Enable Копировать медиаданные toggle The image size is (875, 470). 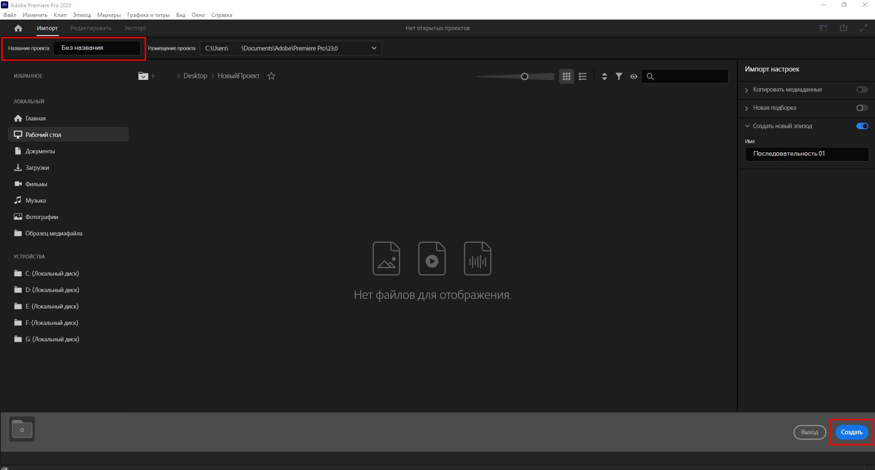click(x=862, y=90)
